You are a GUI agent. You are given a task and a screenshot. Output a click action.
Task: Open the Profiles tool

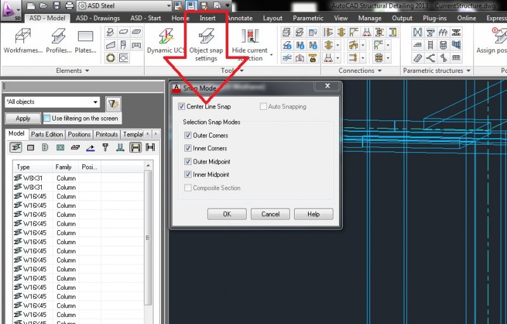pos(58,41)
